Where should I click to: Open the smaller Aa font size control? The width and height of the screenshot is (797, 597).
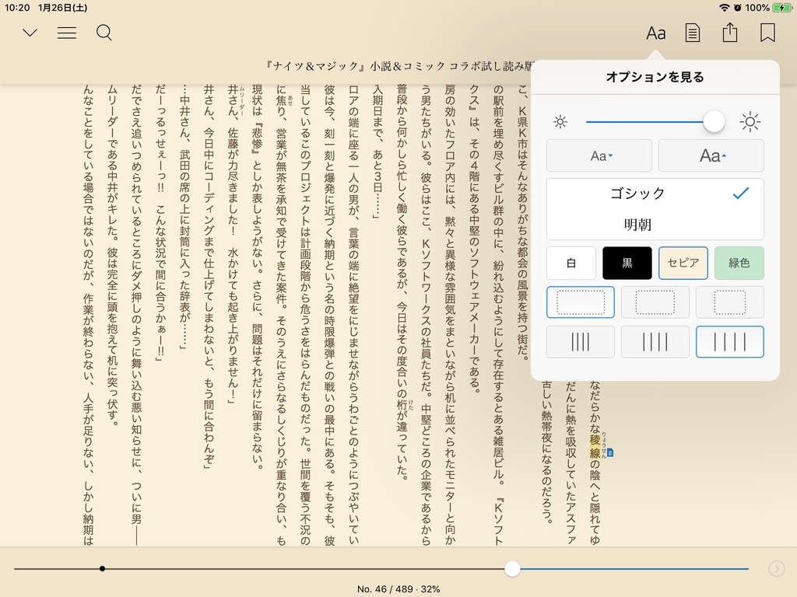coord(599,155)
